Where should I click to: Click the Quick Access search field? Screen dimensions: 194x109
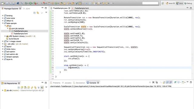tap(150, 3)
